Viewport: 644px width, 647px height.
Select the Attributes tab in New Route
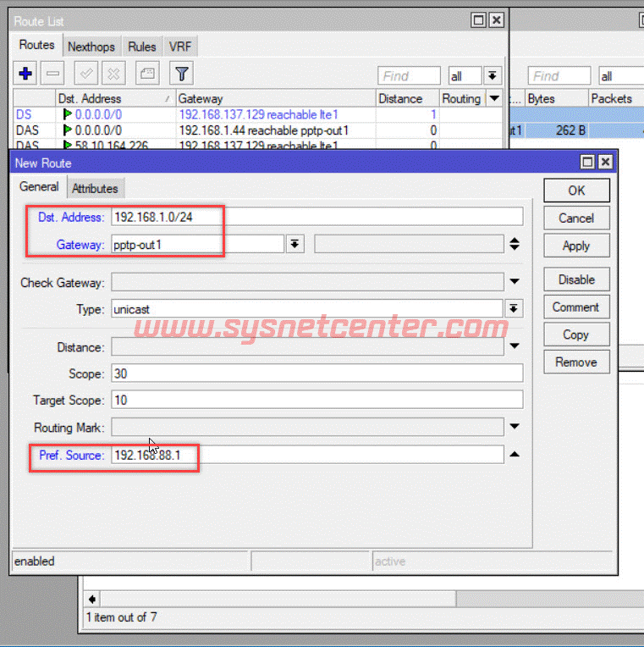(x=96, y=189)
